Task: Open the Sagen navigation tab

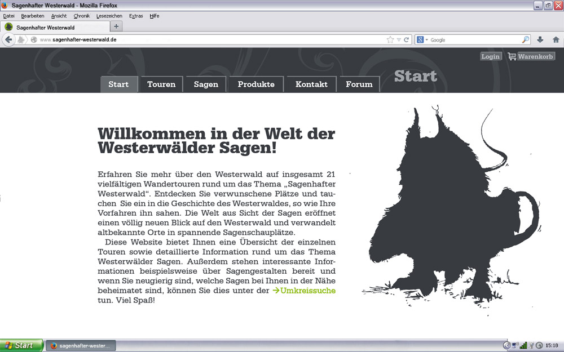Action: 206,84
